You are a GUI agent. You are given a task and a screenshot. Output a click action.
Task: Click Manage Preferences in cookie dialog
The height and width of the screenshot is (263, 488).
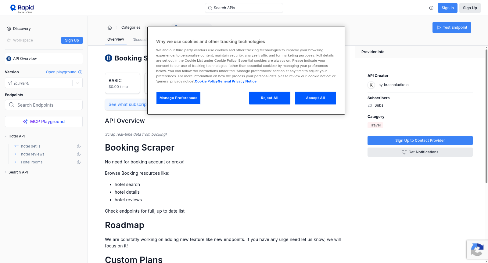[x=178, y=98]
